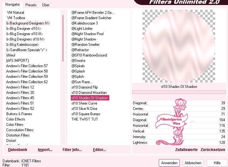Viewport: 228px width, 167px height.
Task: Choose Andrew's Filter Collection 57
Action: point(27,66)
